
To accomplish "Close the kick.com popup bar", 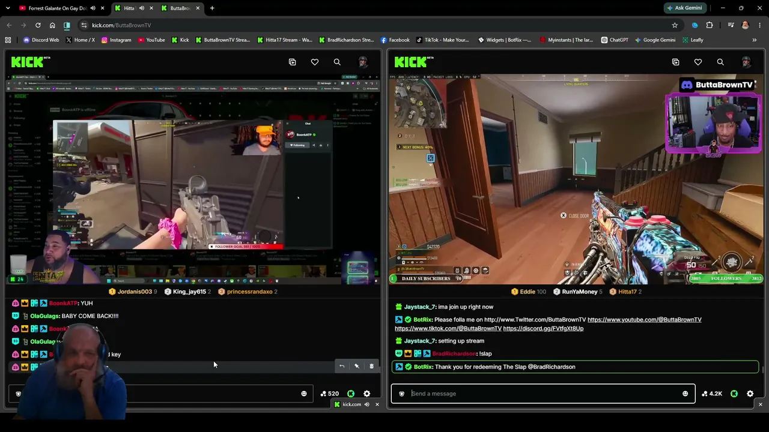I will (x=377, y=404).
